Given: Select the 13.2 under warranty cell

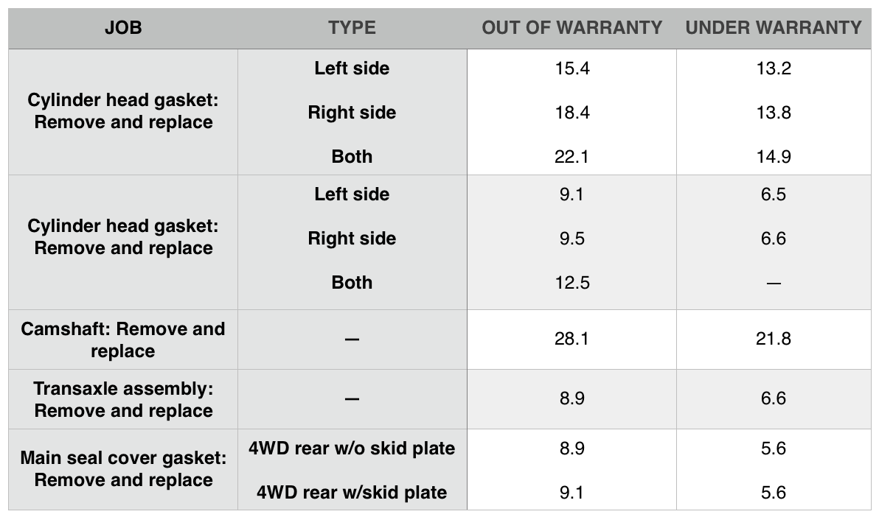Looking at the screenshot, I should click(x=773, y=68).
